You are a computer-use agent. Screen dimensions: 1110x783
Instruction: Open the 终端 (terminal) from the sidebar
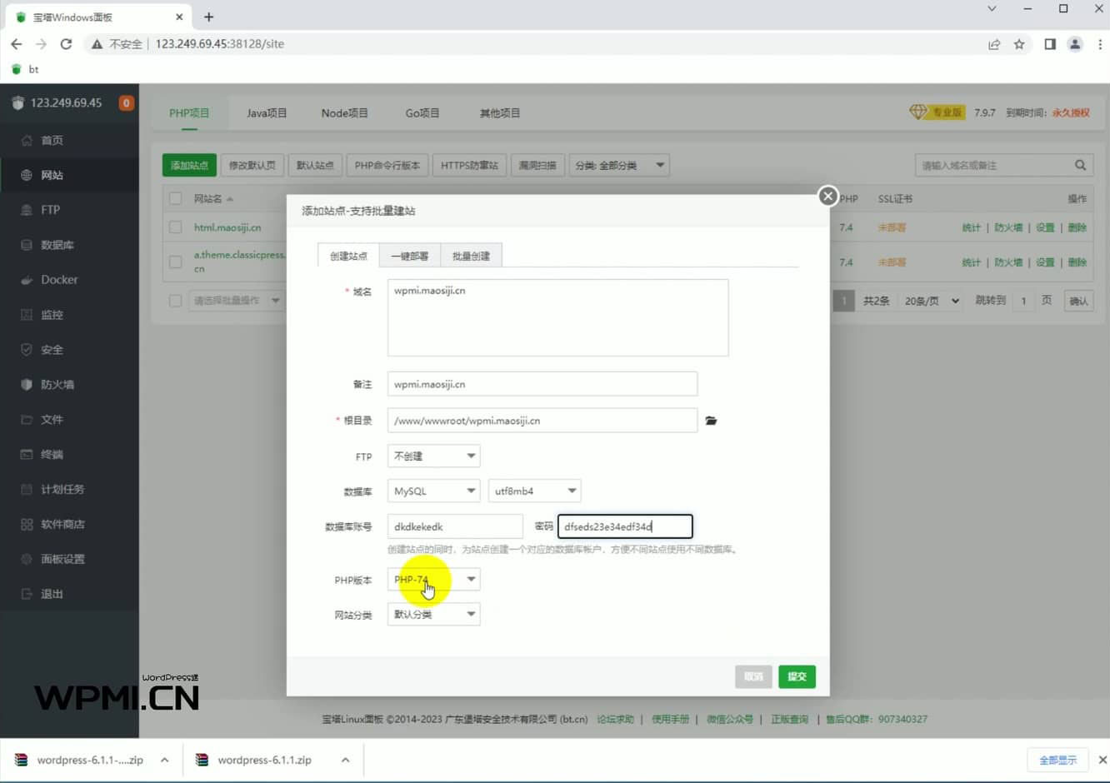[x=52, y=454]
